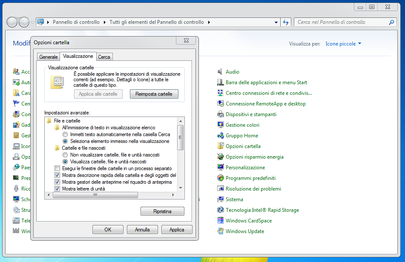The image size is (405, 262).
Task: Open the 'Icone piccole' view dropdown
Action: pos(343,44)
